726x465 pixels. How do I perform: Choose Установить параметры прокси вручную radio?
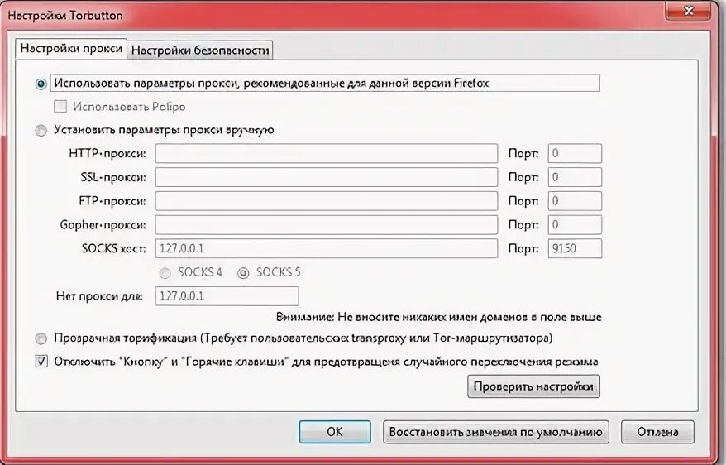(x=41, y=131)
